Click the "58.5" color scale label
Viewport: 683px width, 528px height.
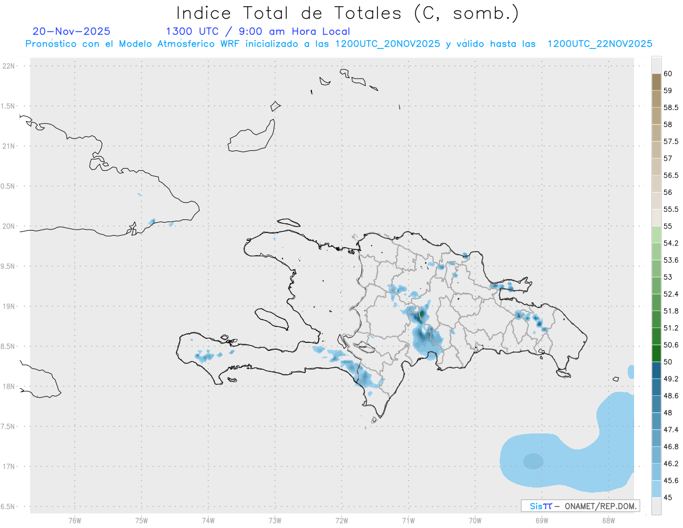[x=670, y=108]
